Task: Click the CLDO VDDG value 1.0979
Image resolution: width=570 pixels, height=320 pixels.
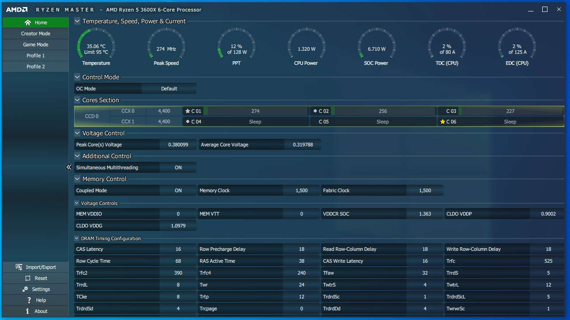Action: coord(178,226)
